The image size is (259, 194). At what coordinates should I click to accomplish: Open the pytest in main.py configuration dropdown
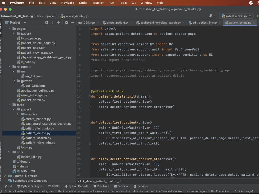tap(236, 16)
